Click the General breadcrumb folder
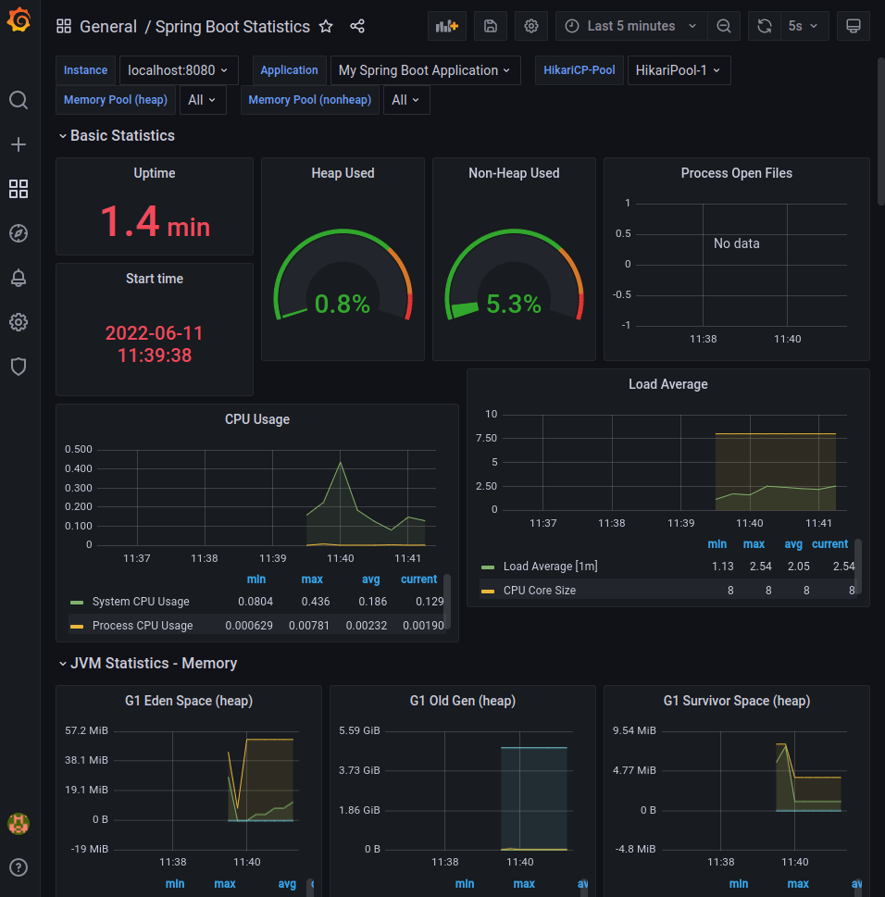The height and width of the screenshot is (897, 885). tap(108, 27)
